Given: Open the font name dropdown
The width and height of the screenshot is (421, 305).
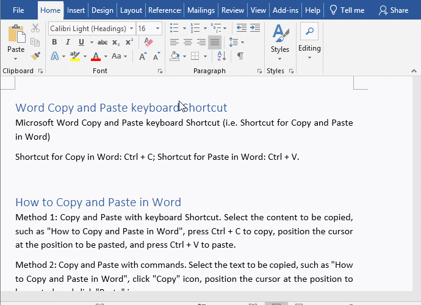Looking at the screenshot, I should [131, 29].
